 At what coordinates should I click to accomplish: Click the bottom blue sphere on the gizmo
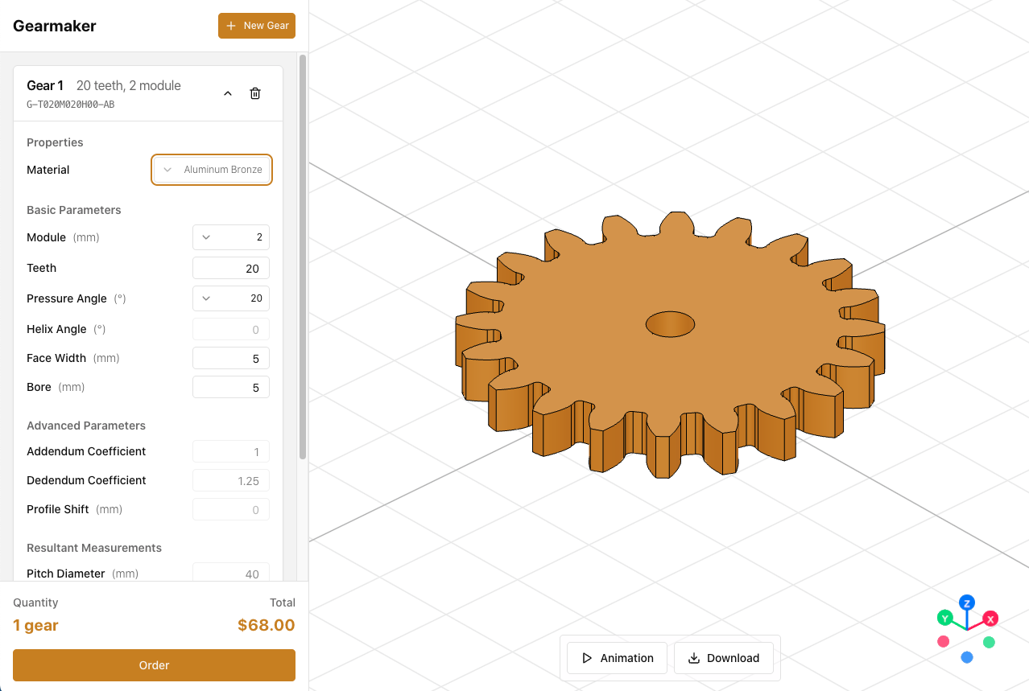(965, 657)
